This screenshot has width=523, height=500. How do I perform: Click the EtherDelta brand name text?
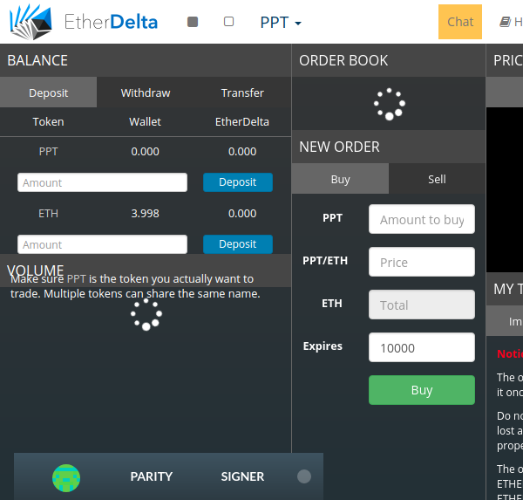click(111, 22)
